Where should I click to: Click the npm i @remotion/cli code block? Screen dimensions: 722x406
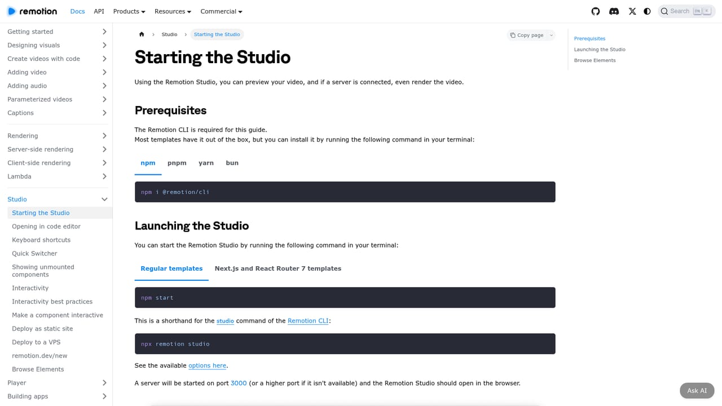point(345,192)
